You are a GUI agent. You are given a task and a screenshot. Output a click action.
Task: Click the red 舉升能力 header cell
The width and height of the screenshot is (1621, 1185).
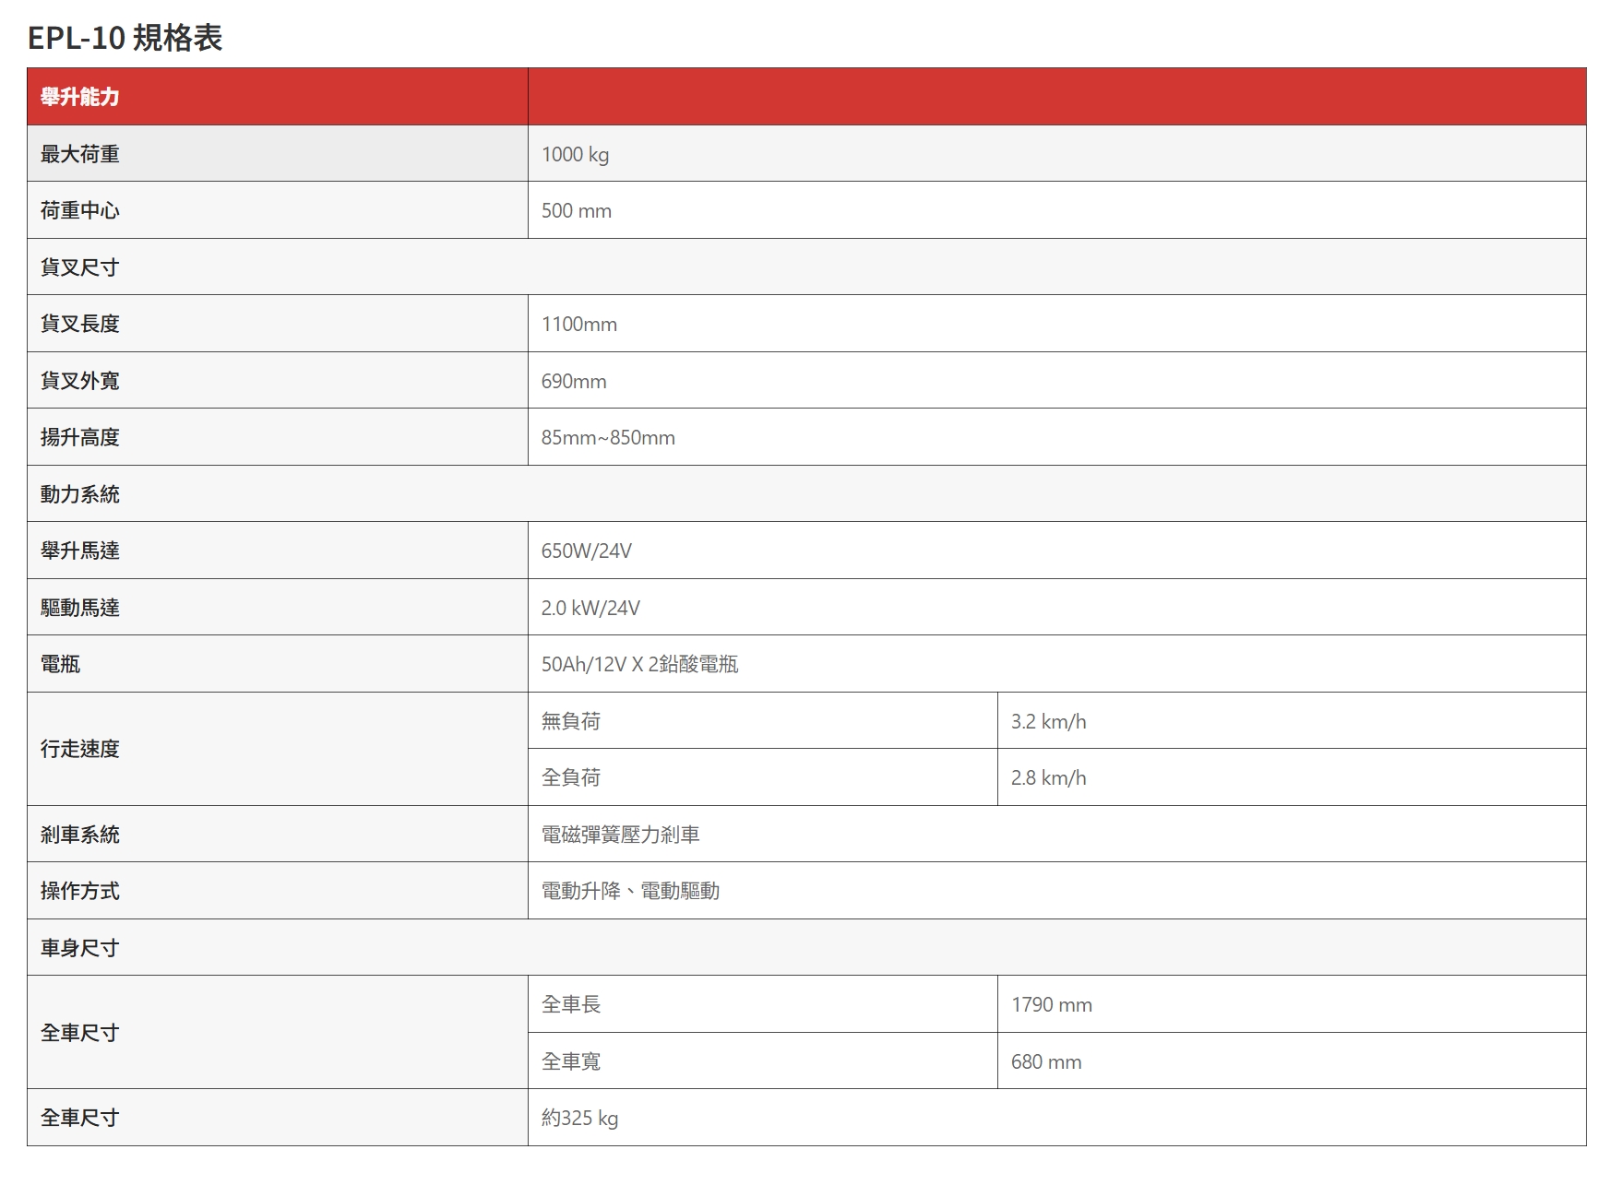tap(80, 97)
